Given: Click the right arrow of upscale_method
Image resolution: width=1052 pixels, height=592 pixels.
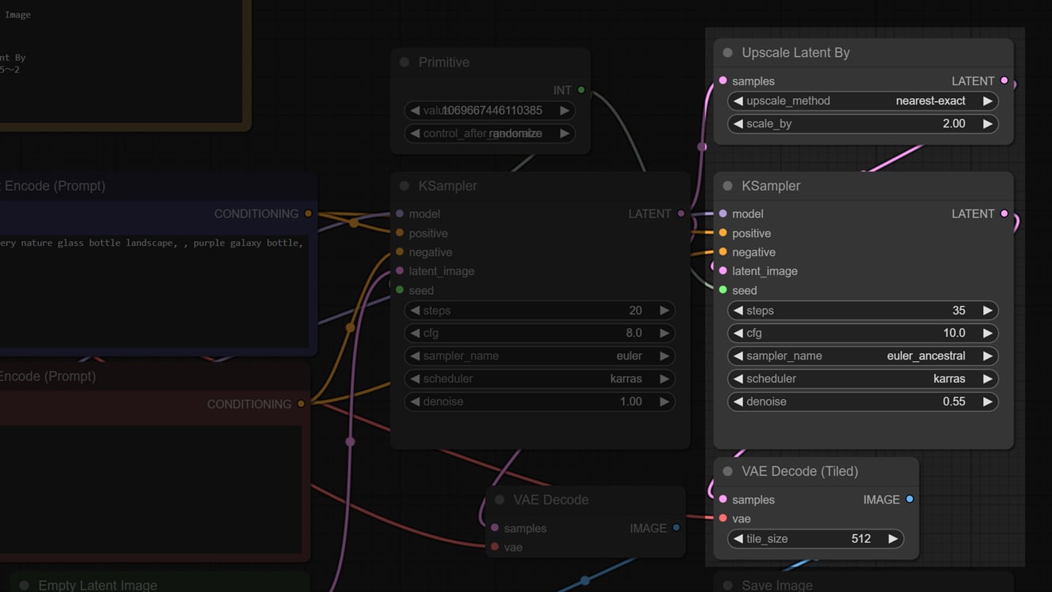Looking at the screenshot, I should (x=987, y=101).
